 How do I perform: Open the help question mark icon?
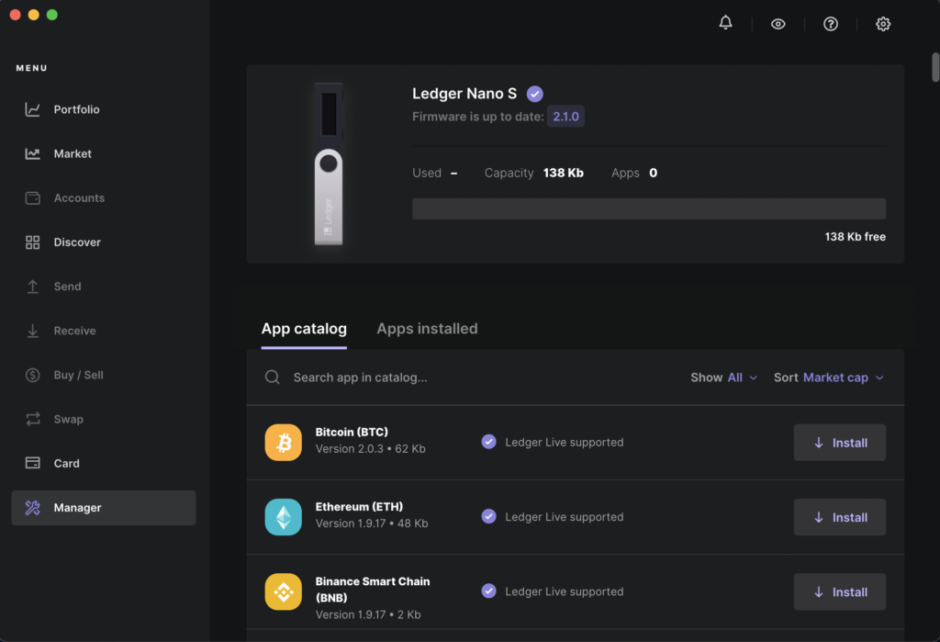coord(831,24)
